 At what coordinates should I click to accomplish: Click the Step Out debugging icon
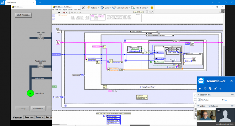tap(80, 13)
